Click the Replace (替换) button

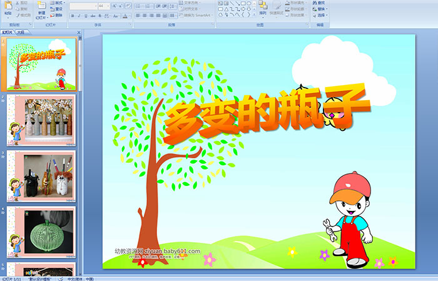pyautogui.click(x=320, y=9)
